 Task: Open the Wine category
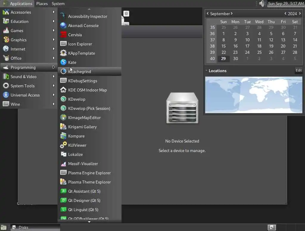click(29, 104)
